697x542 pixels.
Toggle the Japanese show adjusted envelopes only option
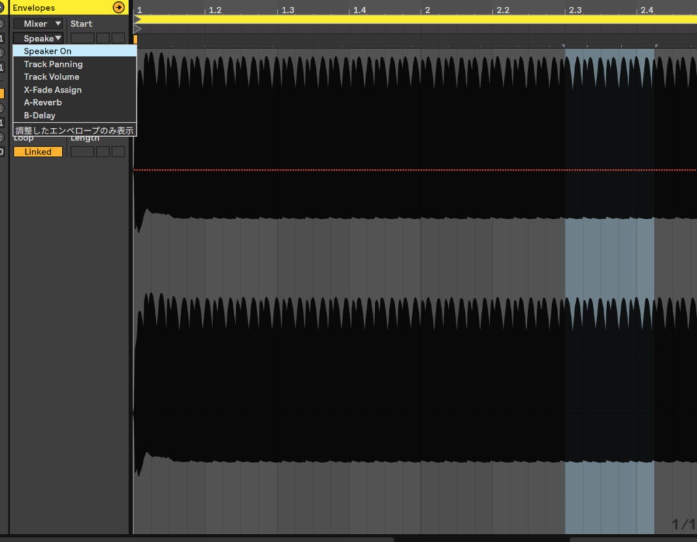(x=74, y=130)
